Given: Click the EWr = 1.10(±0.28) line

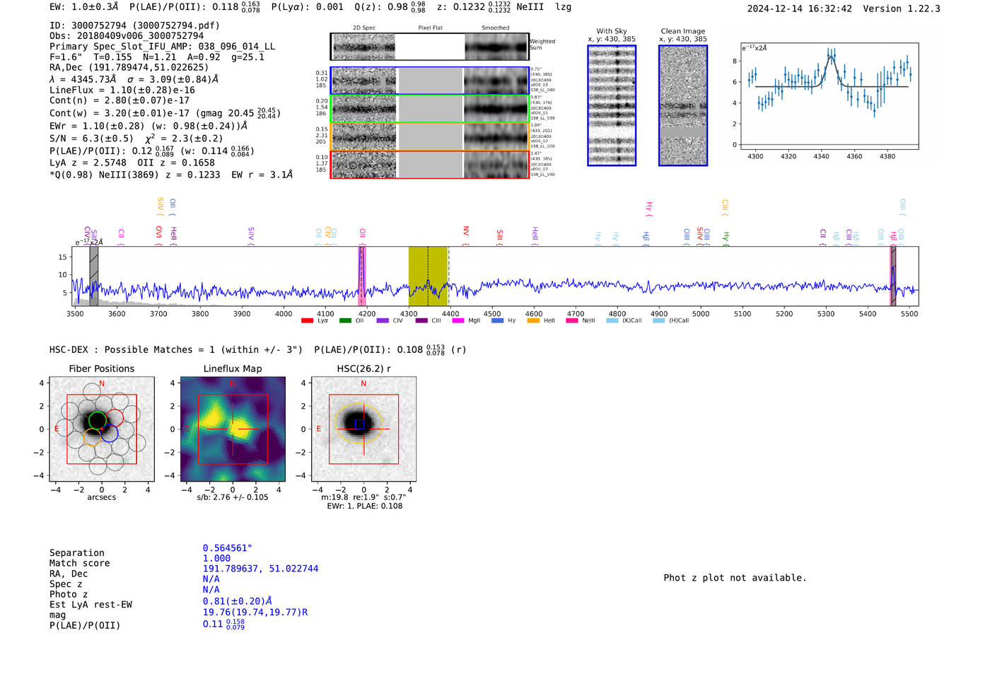Looking at the screenshot, I should pos(148,126).
